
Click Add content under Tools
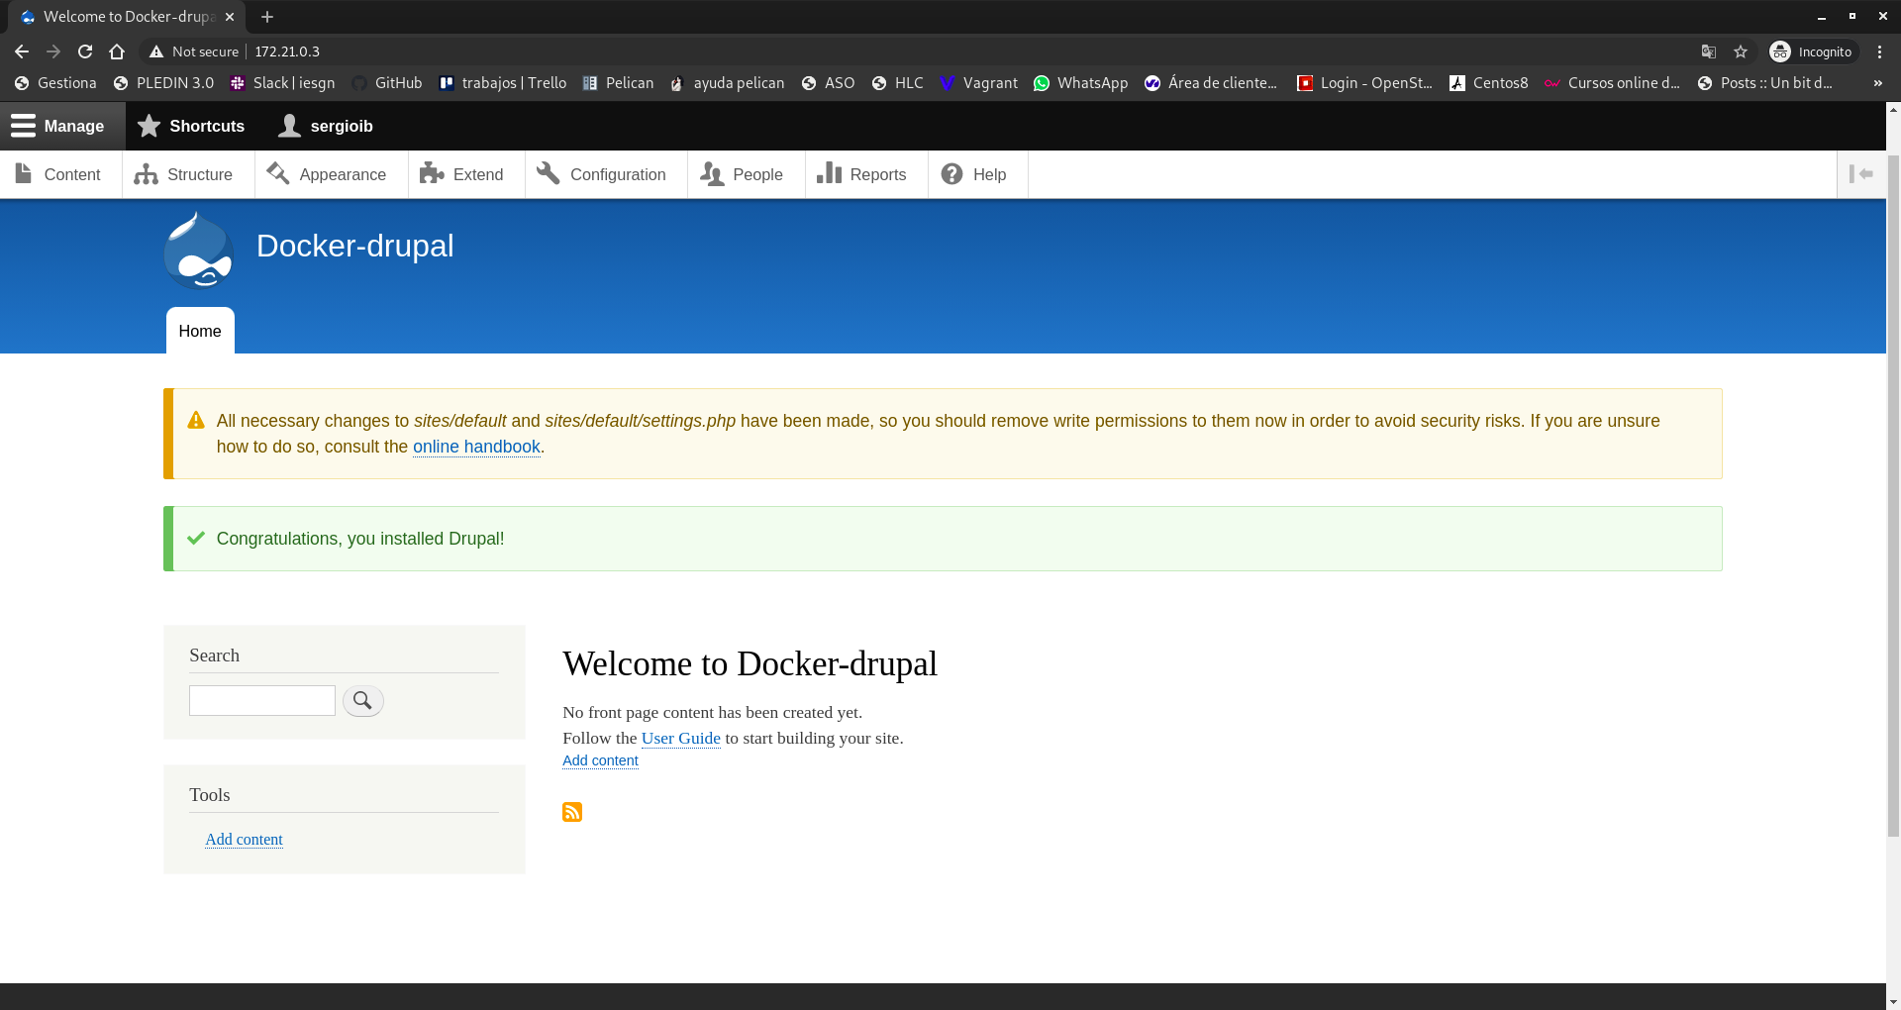(x=244, y=839)
